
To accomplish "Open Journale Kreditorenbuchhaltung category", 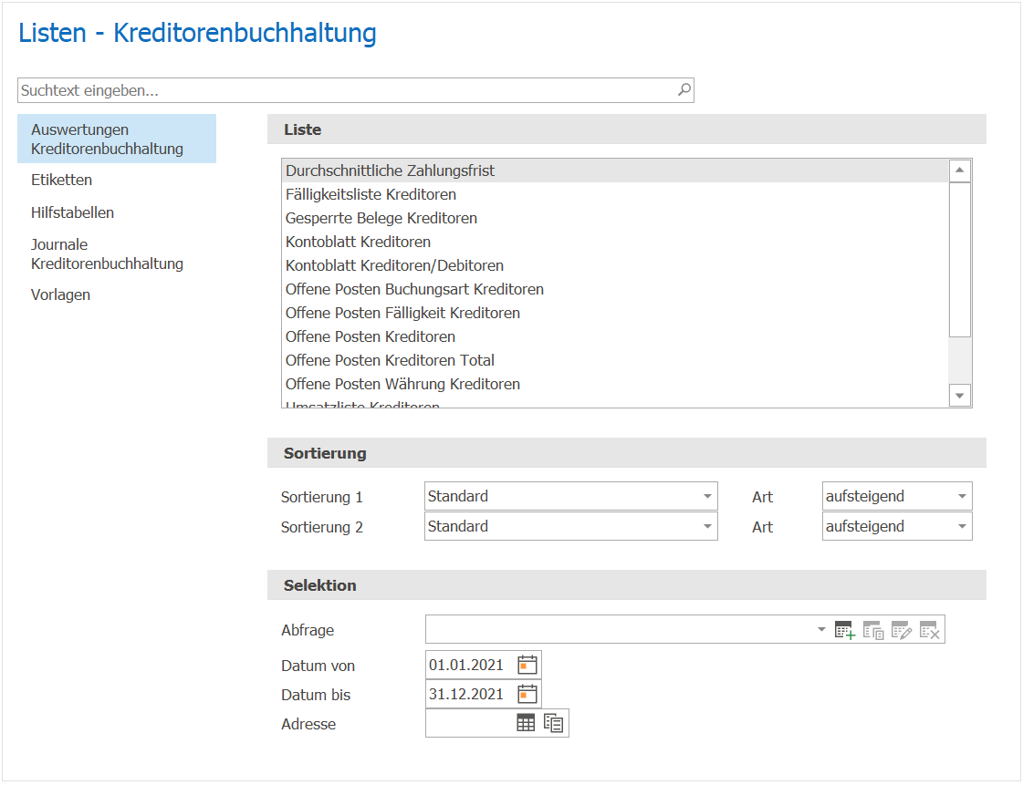I will 107,254.
